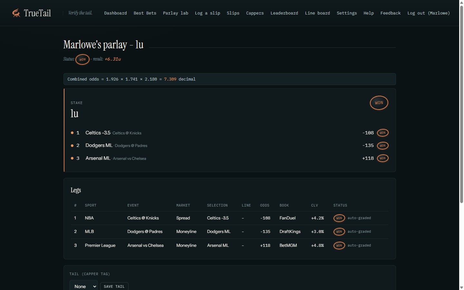Navigate to Cappers page
This screenshot has height=290, width=464.
[255, 13]
